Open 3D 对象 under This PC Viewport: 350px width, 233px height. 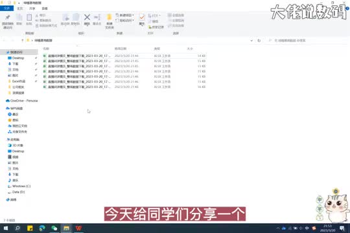[x=17, y=146]
